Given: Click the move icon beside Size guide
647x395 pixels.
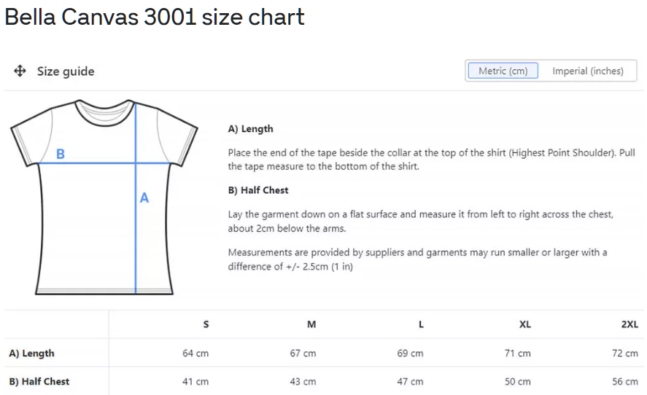Looking at the screenshot, I should [x=20, y=71].
